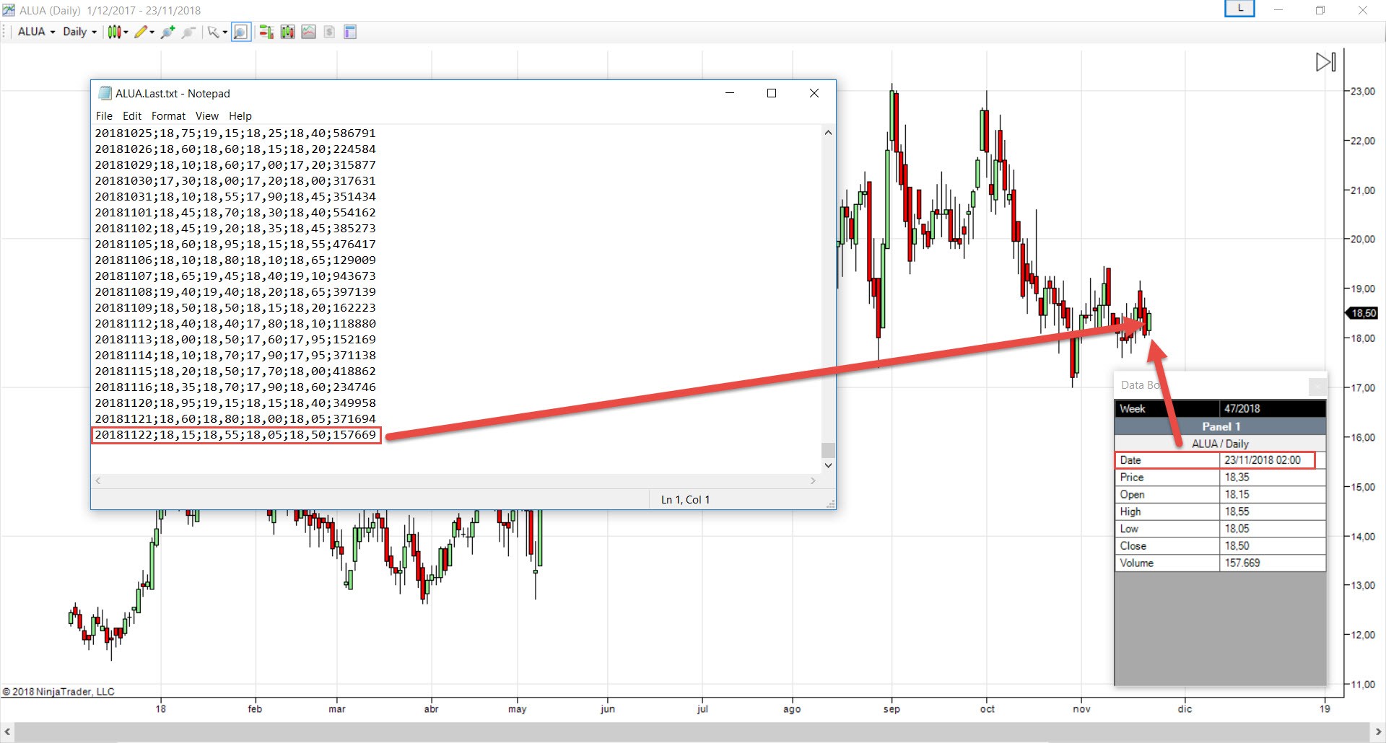Restore down the NinjaTrader chart window
1386x743 pixels.
click(x=1320, y=10)
